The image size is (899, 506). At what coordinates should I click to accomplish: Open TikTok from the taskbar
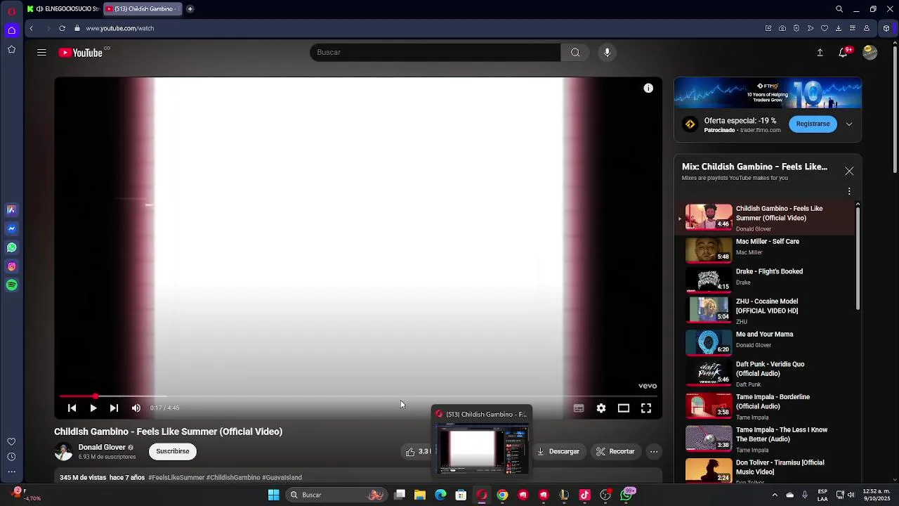pos(584,495)
